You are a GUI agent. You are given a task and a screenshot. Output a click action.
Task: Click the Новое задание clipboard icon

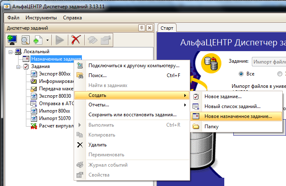click(x=196, y=97)
